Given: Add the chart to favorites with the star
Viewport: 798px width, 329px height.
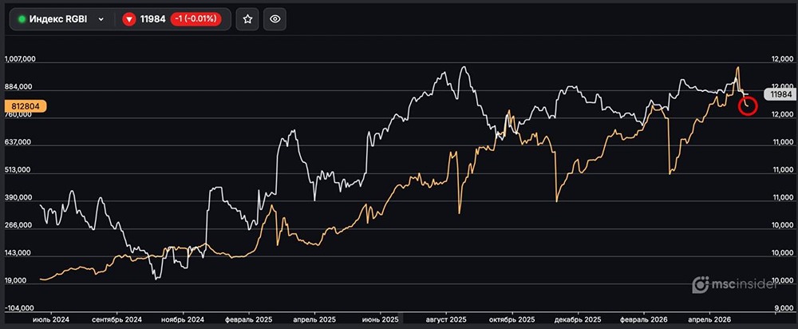Looking at the screenshot, I should pos(247,19).
